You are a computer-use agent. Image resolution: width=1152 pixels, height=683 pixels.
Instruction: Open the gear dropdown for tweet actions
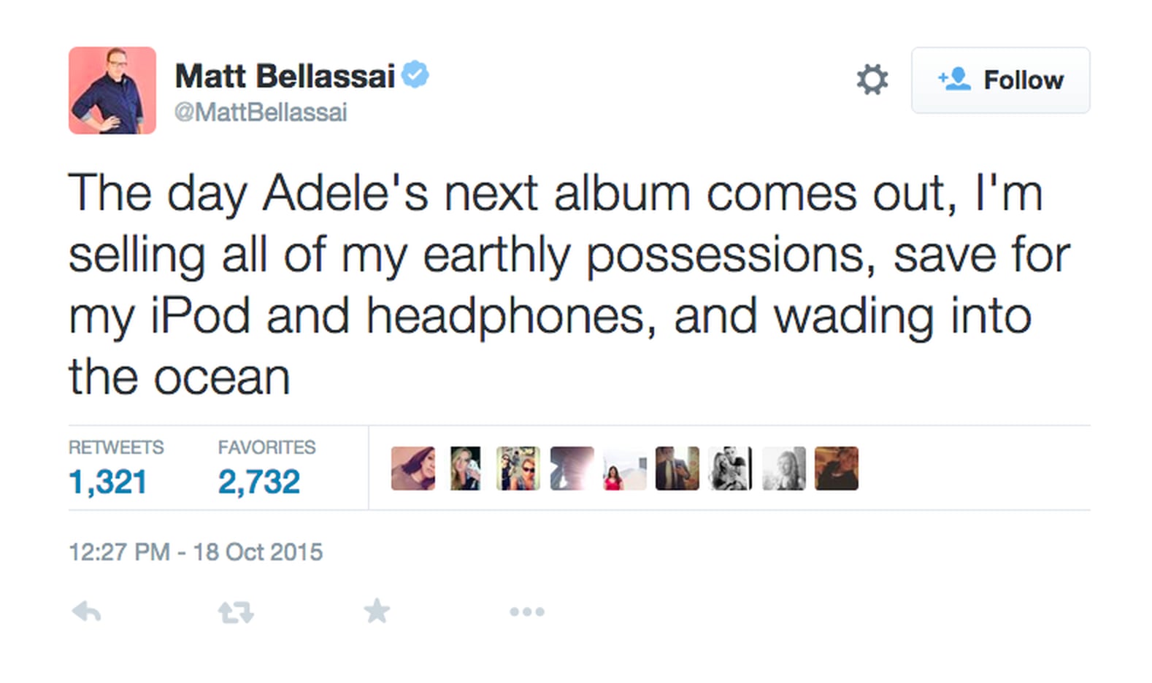coord(873,80)
